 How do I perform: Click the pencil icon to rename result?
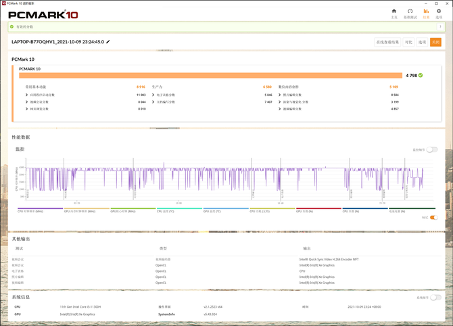108,42
